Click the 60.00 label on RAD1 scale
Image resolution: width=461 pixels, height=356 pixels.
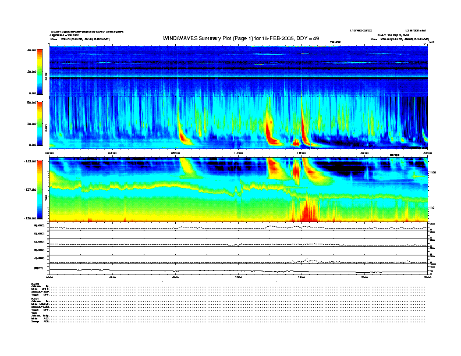pos(31,102)
